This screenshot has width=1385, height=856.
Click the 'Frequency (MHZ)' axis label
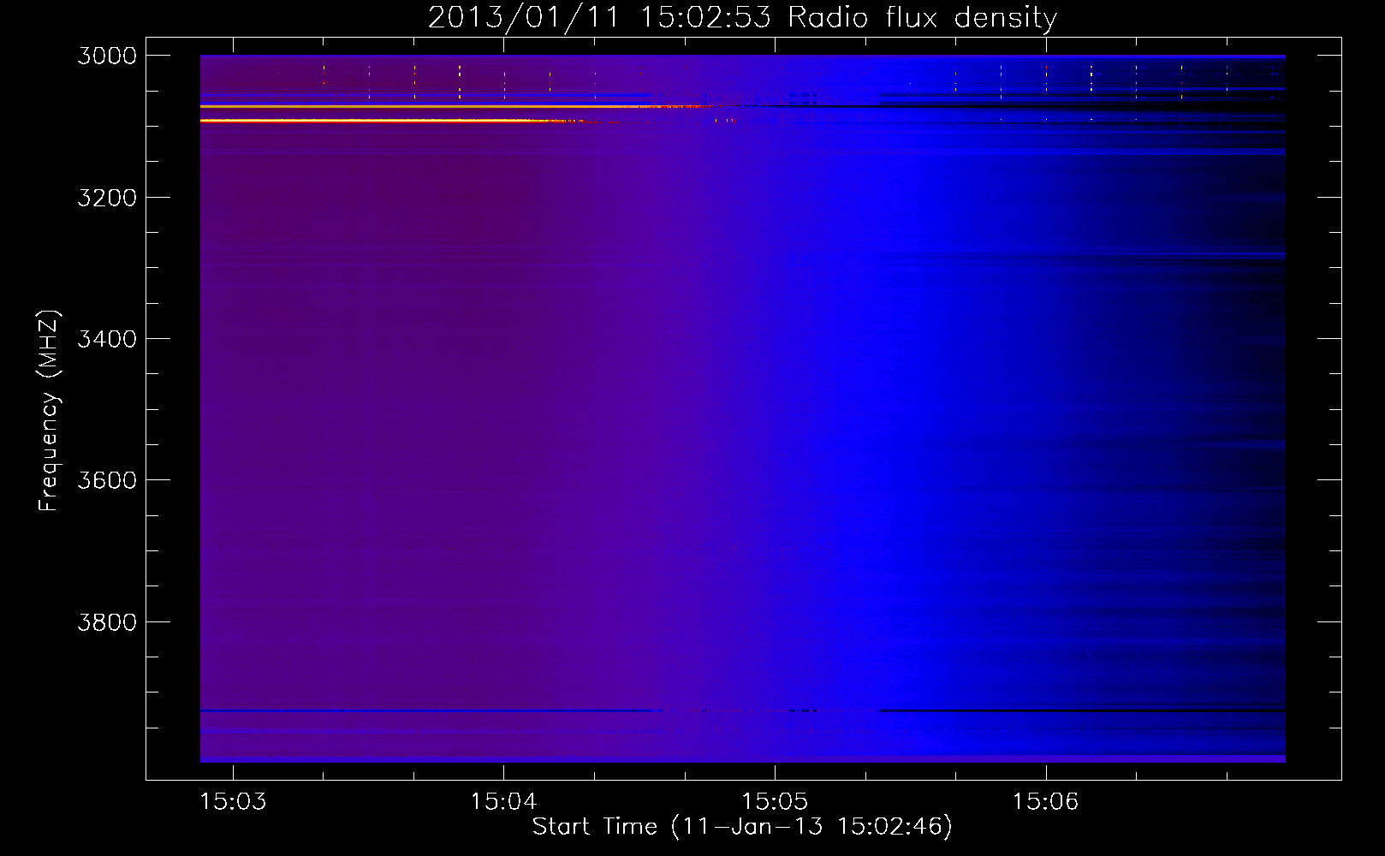49,411
